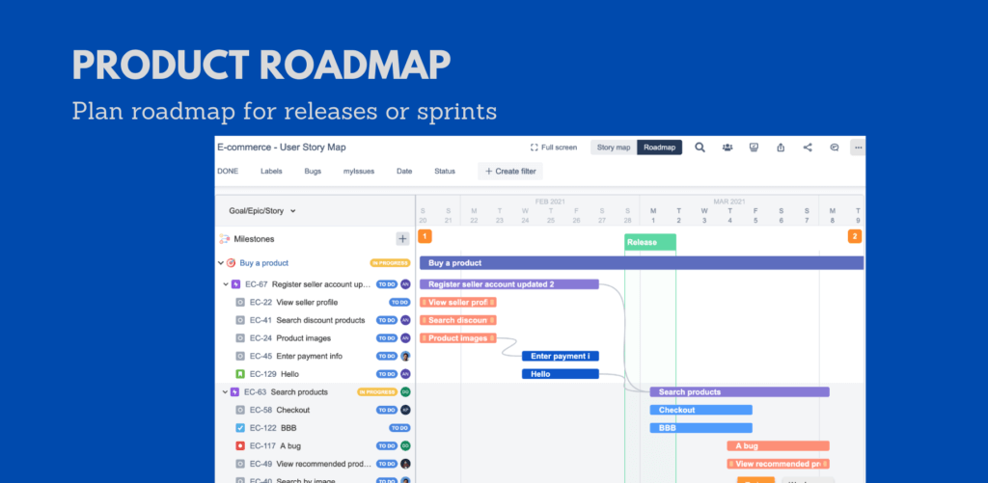Add a milestone with plus button

pyautogui.click(x=402, y=239)
